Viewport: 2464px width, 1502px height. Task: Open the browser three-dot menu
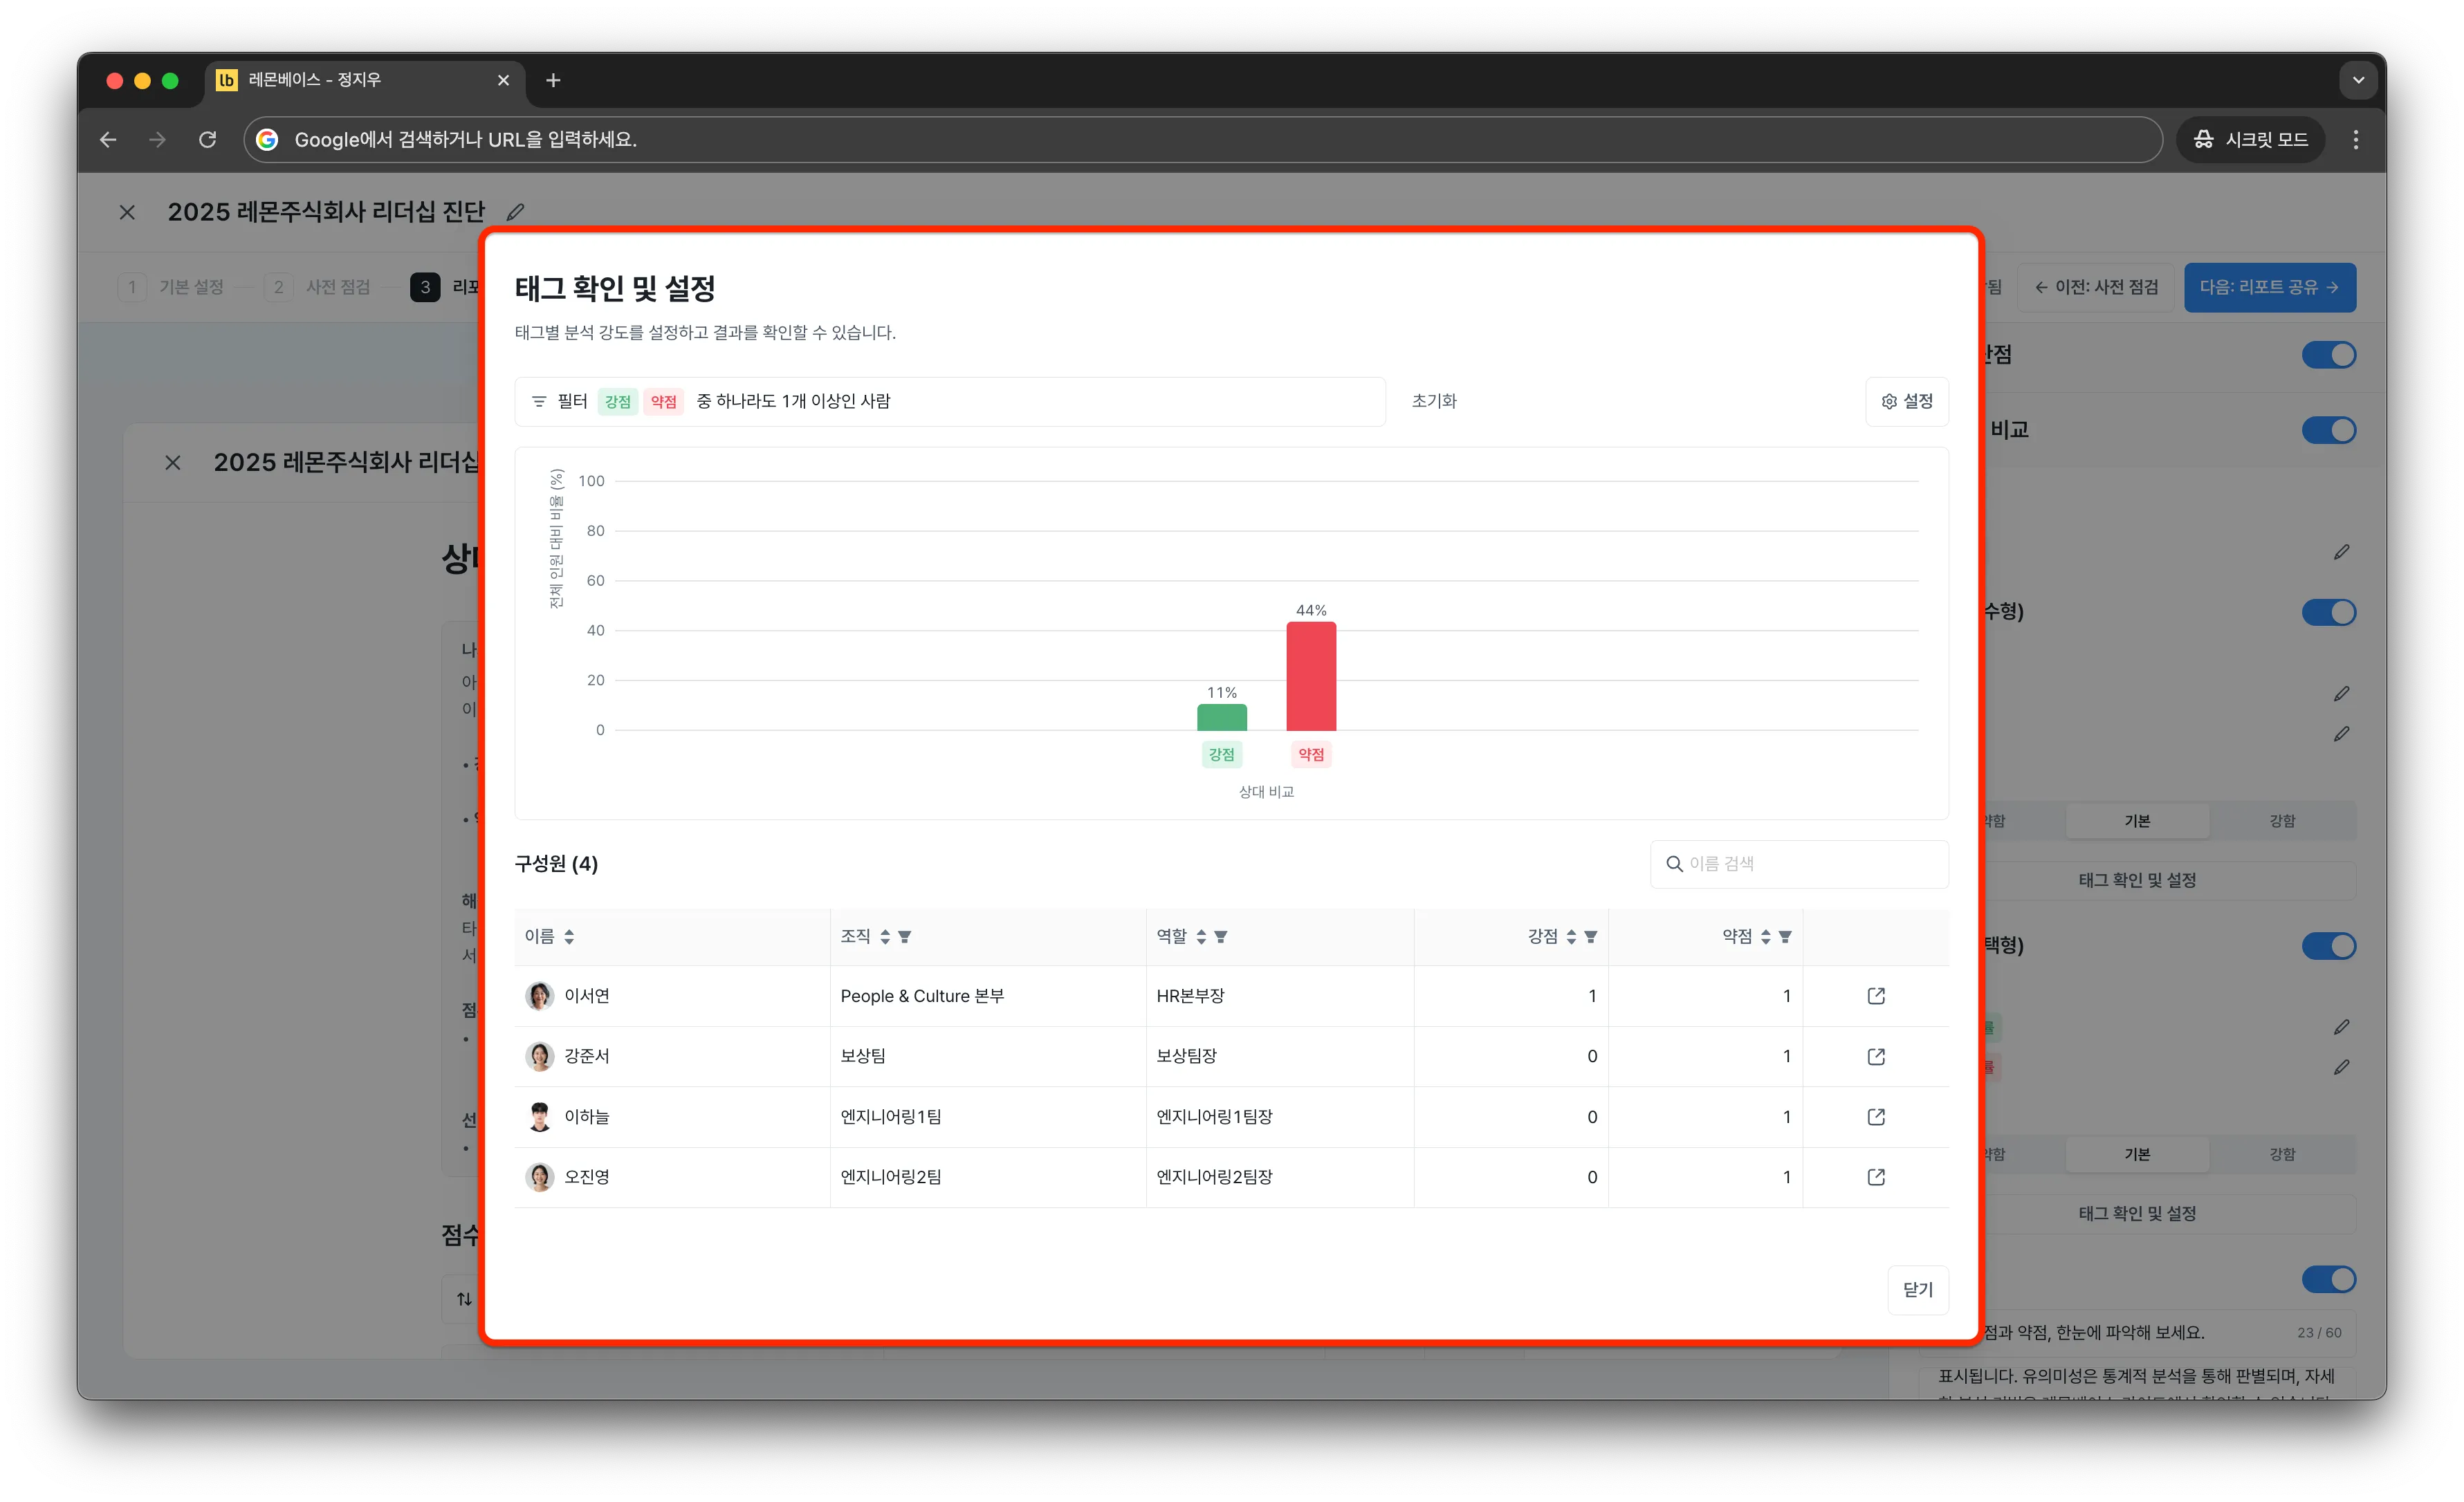pos(2355,140)
